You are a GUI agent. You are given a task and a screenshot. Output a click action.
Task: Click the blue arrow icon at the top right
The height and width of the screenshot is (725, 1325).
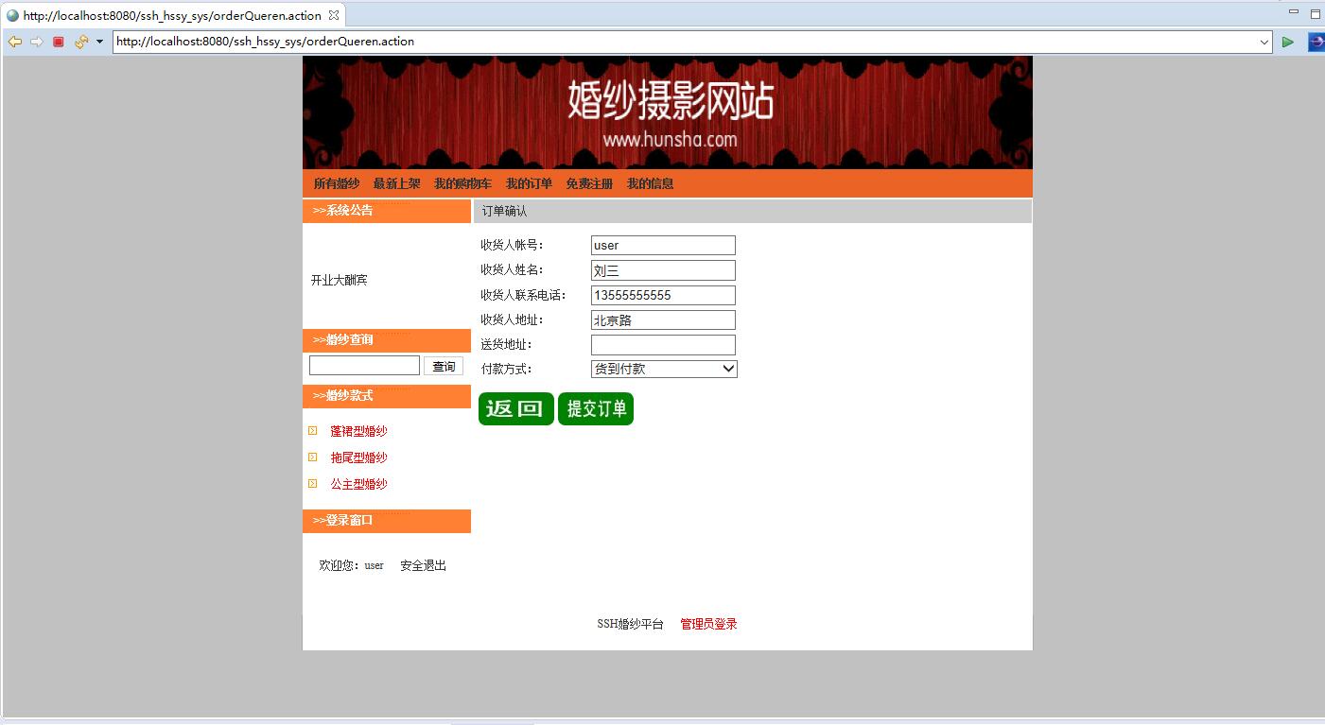(x=1315, y=42)
